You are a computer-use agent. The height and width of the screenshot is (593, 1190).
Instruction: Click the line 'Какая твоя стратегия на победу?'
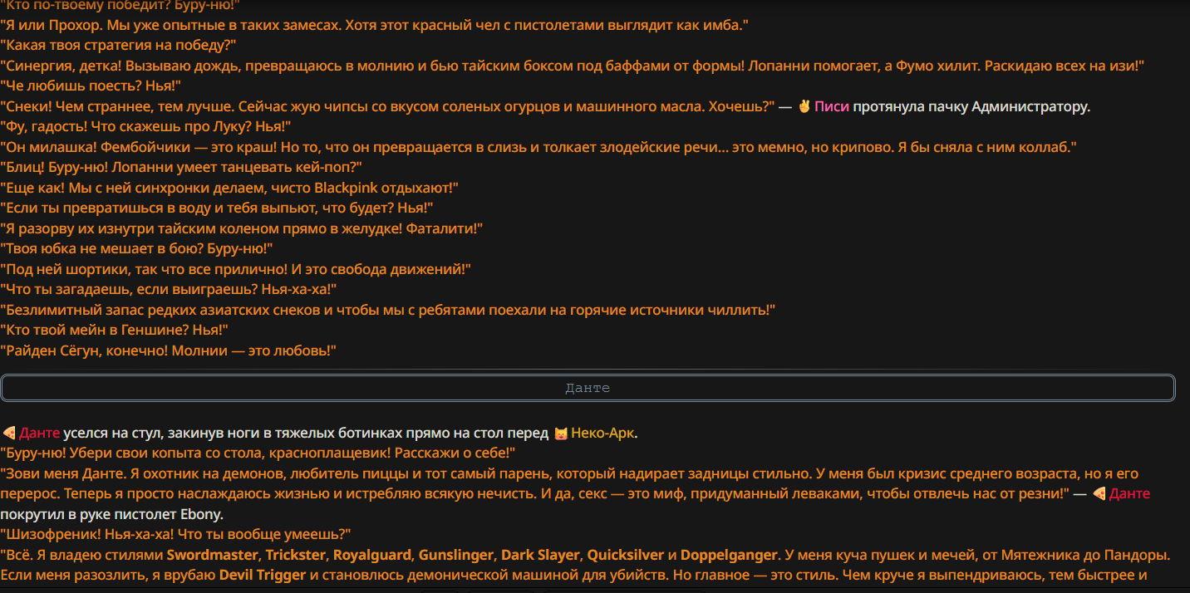click(118, 45)
